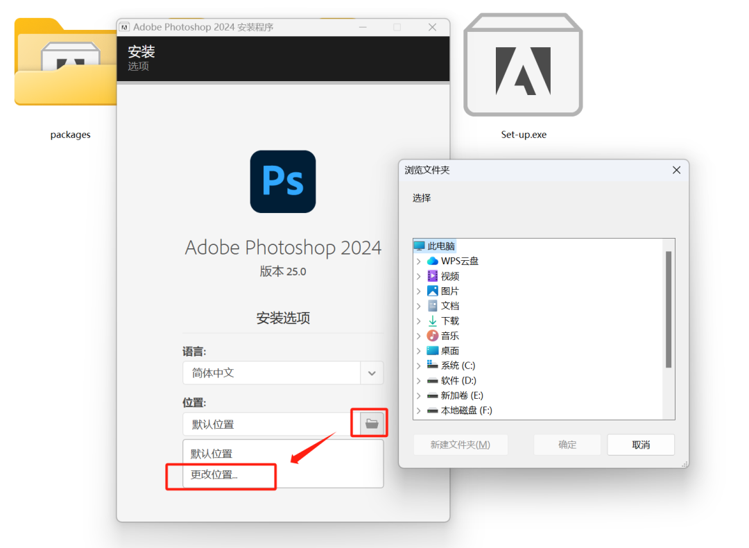This screenshot has width=749, height=548.
Task: Click the Adobe installer title bar icon
Action: click(124, 27)
